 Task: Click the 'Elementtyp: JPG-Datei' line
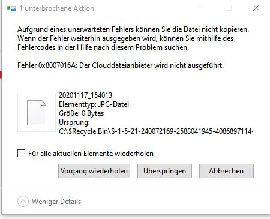click(x=94, y=104)
